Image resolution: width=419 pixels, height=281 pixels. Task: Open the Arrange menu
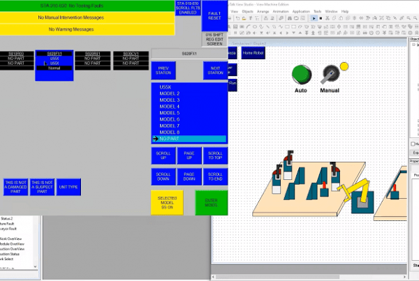263,11
